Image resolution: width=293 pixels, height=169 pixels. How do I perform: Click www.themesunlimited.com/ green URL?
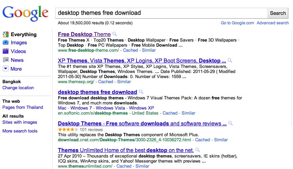click(85, 166)
